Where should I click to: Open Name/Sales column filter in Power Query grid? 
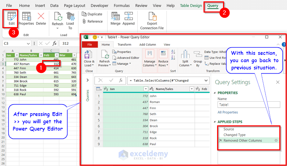(x=192, y=89)
